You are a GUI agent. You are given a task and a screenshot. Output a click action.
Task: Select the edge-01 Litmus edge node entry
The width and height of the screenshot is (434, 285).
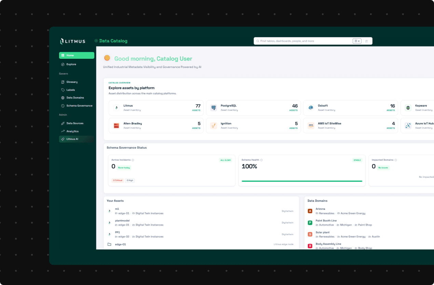pyautogui.click(x=120, y=244)
